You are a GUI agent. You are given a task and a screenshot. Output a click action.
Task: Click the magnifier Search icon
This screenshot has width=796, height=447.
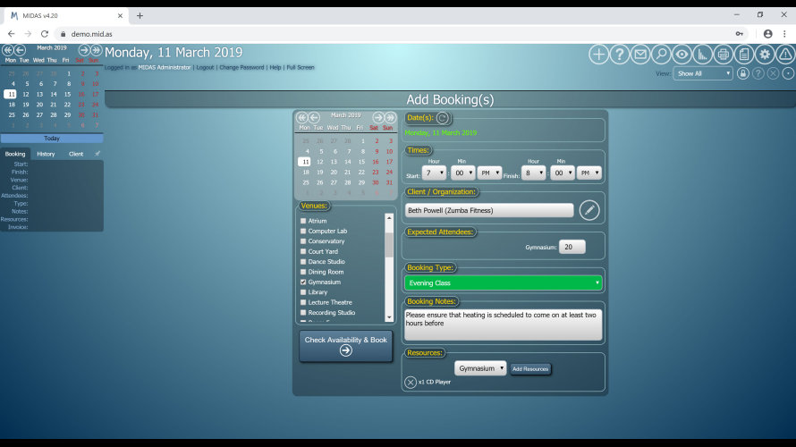pos(661,55)
